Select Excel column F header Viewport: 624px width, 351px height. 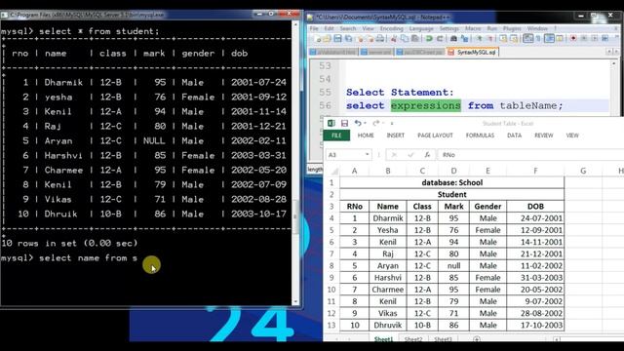(535, 172)
